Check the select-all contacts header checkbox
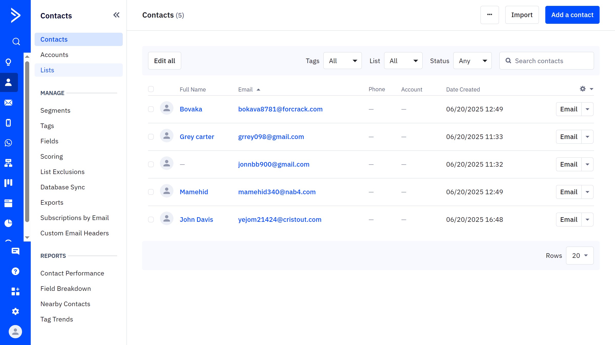The height and width of the screenshot is (345, 615). tap(151, 89)
